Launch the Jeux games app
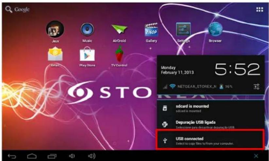Screen dimensions: 269x161 point(55,32)
